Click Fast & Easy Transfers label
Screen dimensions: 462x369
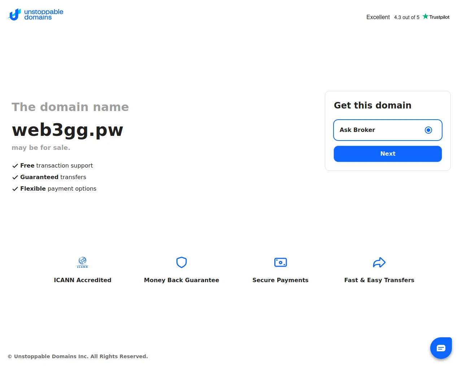(379, 280)
